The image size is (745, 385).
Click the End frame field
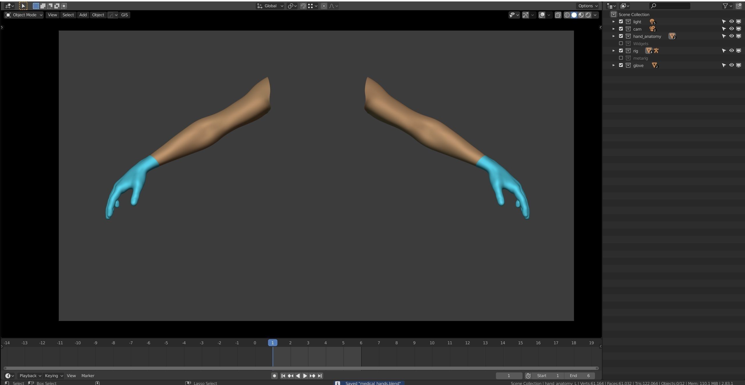(x=580, y=376)
